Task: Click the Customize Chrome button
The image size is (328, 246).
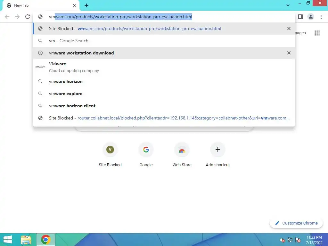Action: coord(296,223)
